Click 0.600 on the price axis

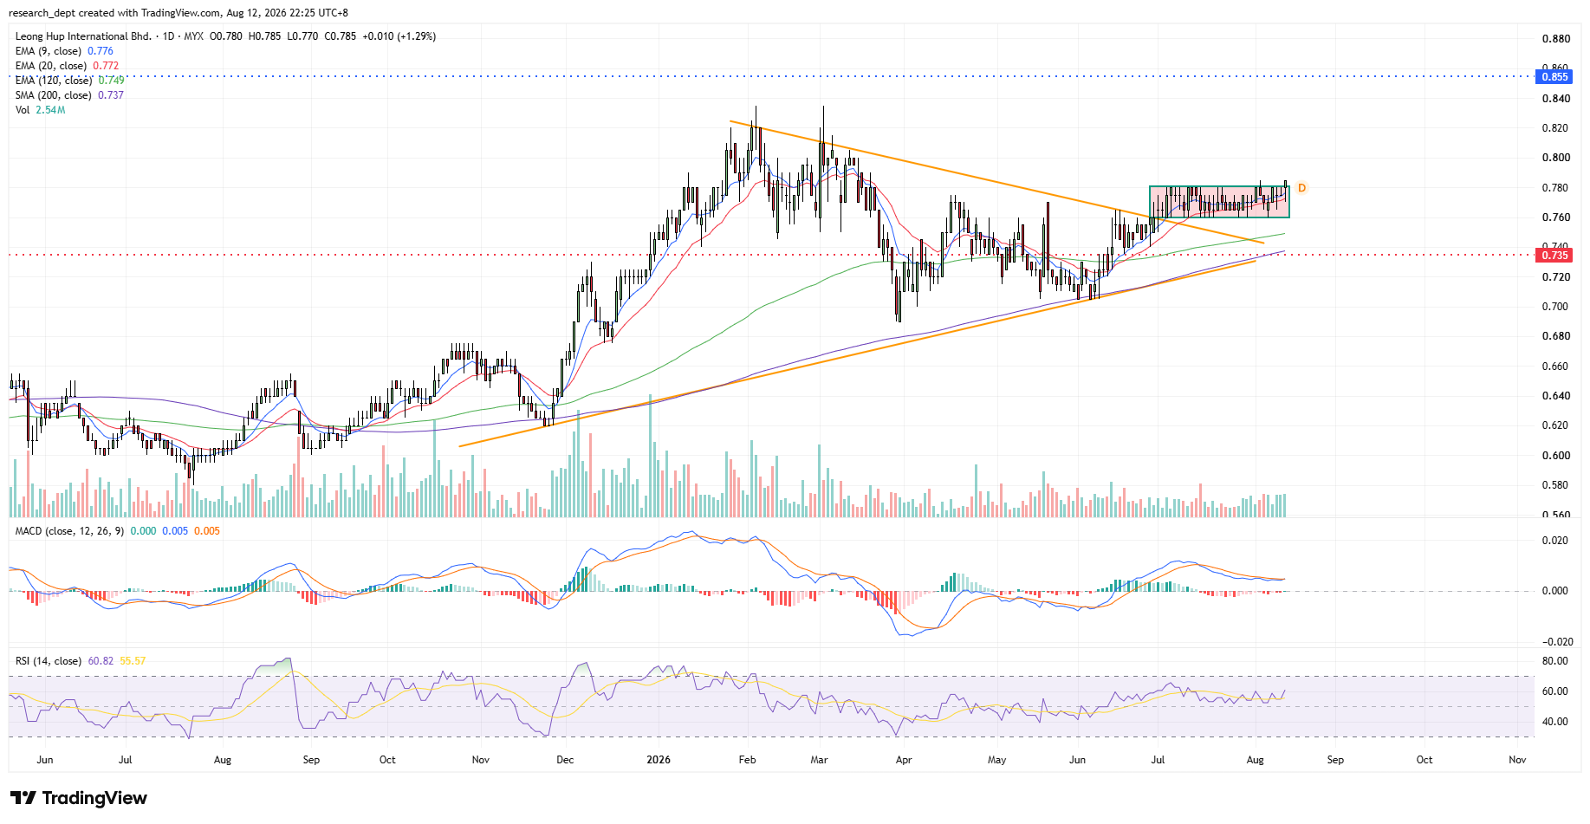pos(1556,456)
